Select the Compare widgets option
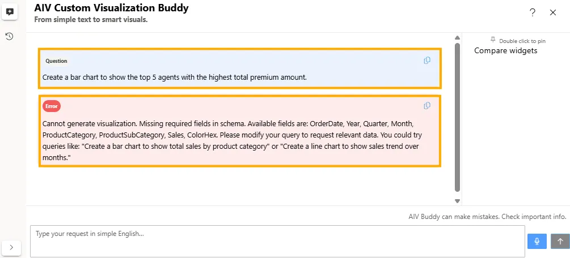This screenshot has width=570, height=258. (x=505, y=51)
